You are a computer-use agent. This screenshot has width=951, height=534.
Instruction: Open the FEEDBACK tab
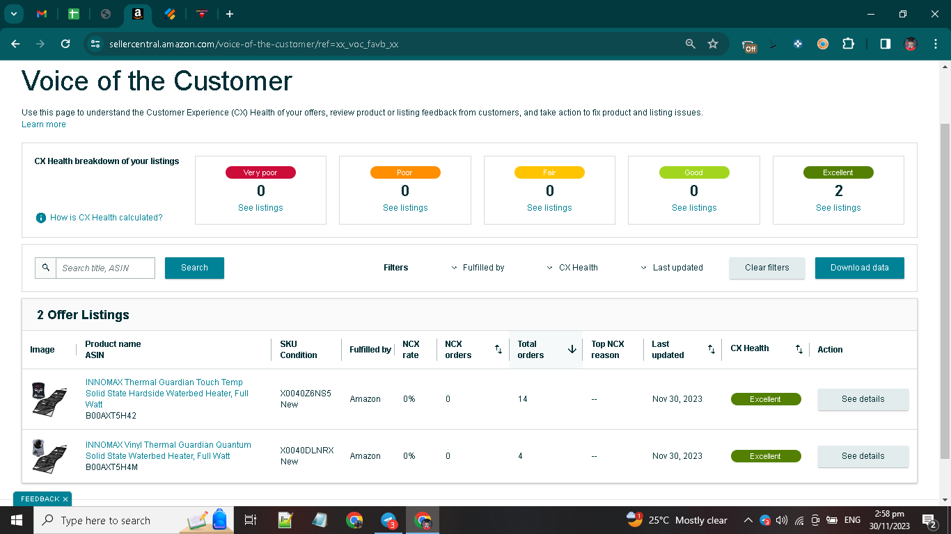coord(40,499)
